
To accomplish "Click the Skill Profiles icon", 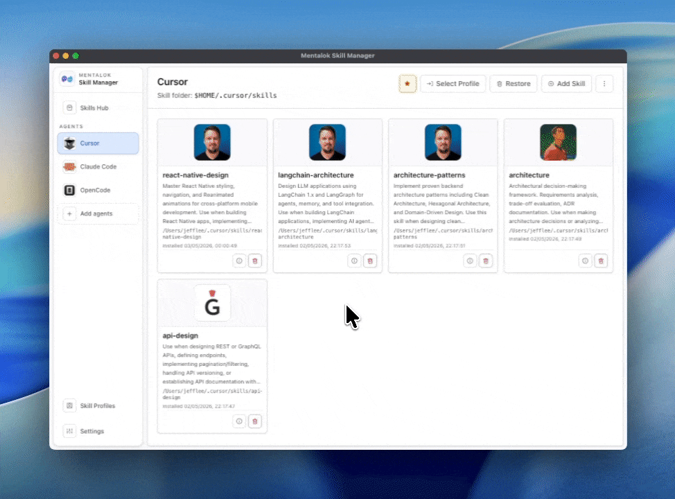I will coord(69,405).
